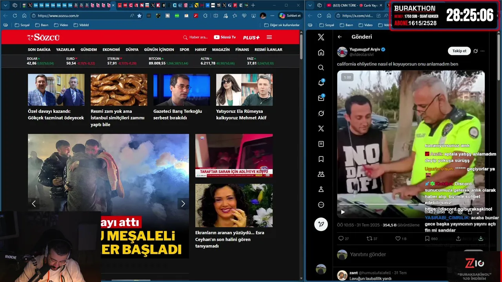Open More (circle dots) in X sidebar

pos(321,205)
